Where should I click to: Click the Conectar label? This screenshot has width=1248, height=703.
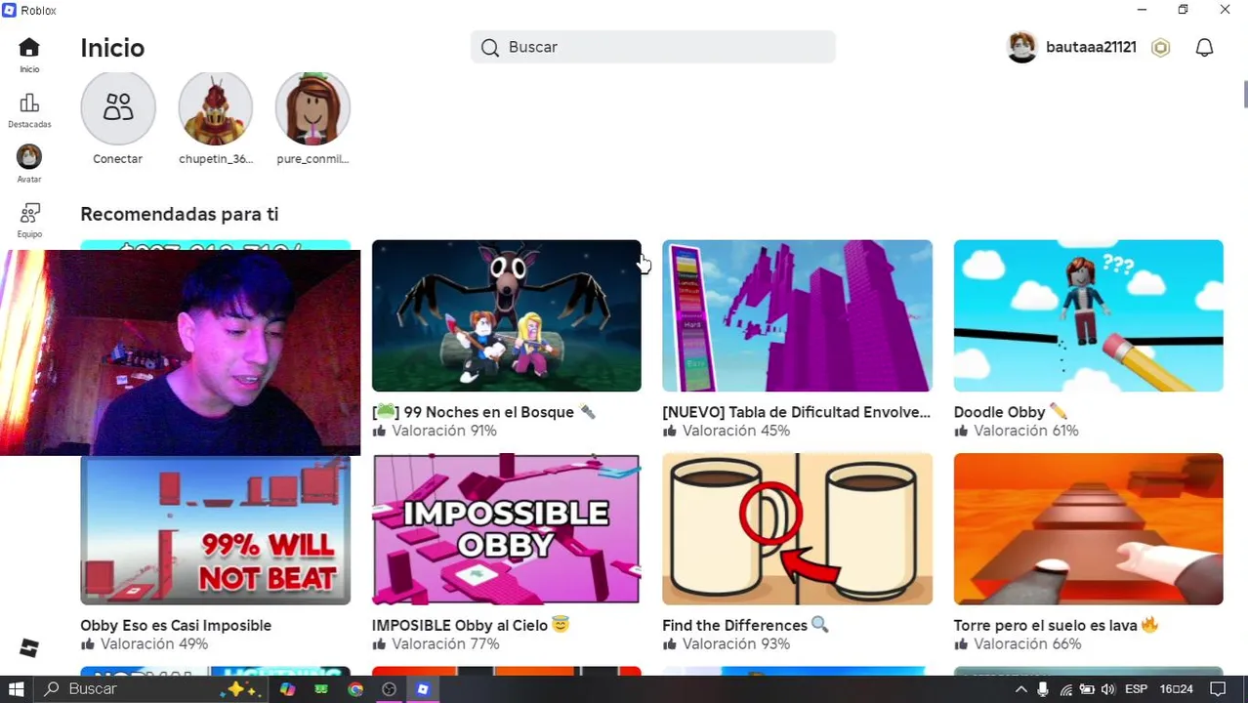tap(118, 159)
